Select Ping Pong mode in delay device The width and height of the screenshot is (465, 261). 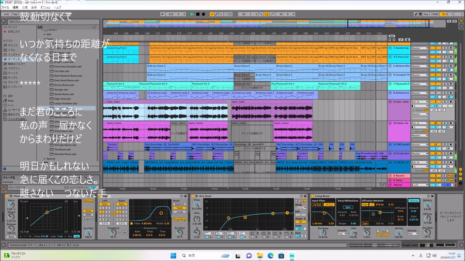point(179,219)
